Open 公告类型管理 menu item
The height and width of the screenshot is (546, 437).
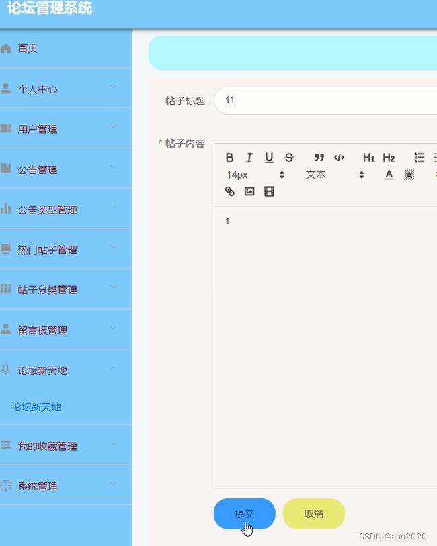click(65, 209)
